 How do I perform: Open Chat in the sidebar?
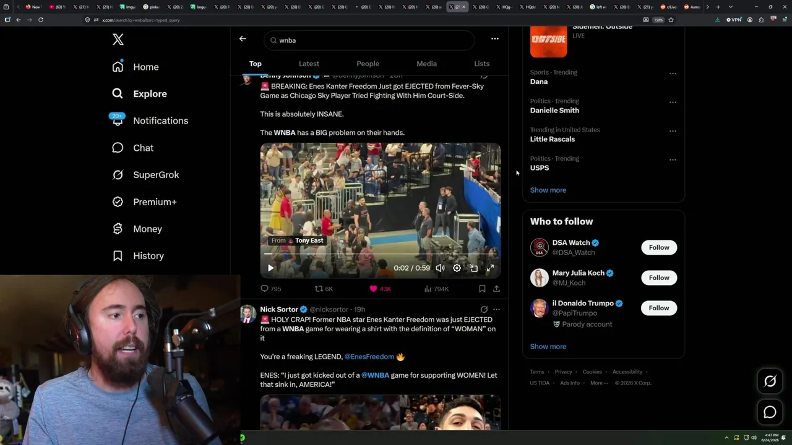(x=132, y=148)
